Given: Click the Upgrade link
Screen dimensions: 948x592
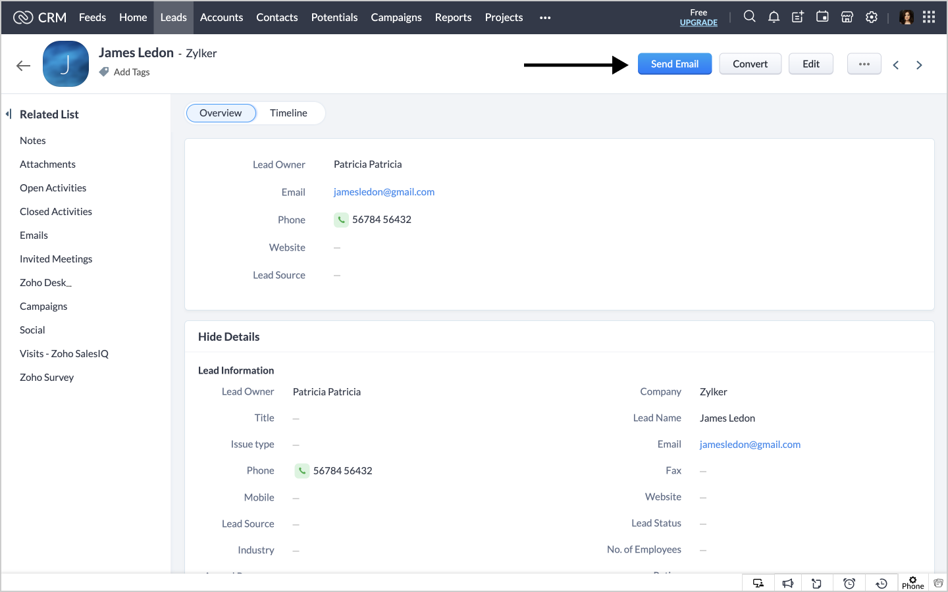Looking at the screenshot, I should pos(698,22).
